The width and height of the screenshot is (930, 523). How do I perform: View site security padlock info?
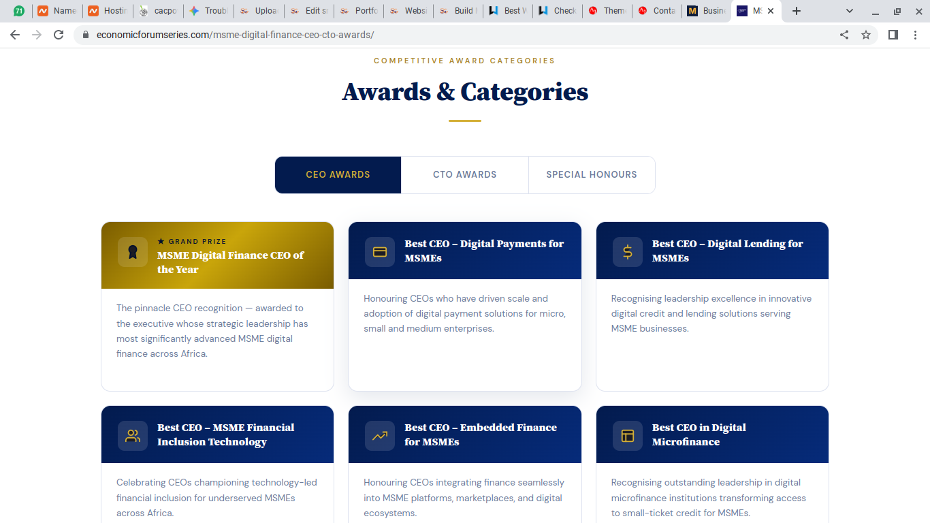coord(86,35)
